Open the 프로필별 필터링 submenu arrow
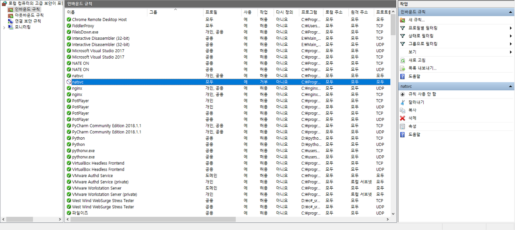The width and height of the screenshot is (515, 230). click(511, 28)
